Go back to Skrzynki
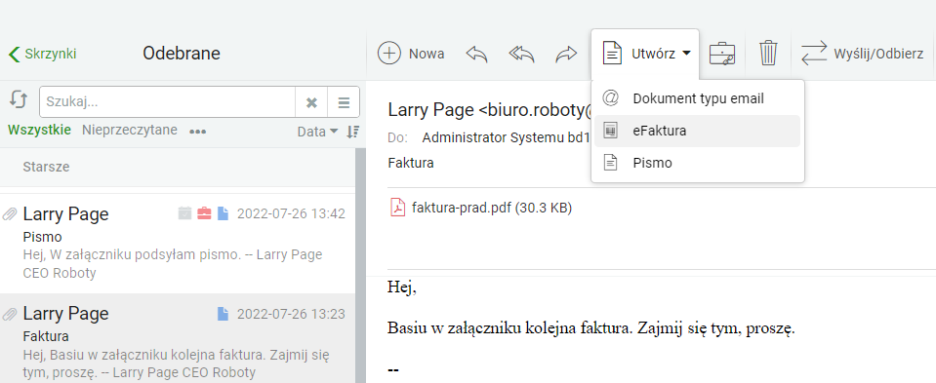936x383 pixels. [x=42, y=54]
